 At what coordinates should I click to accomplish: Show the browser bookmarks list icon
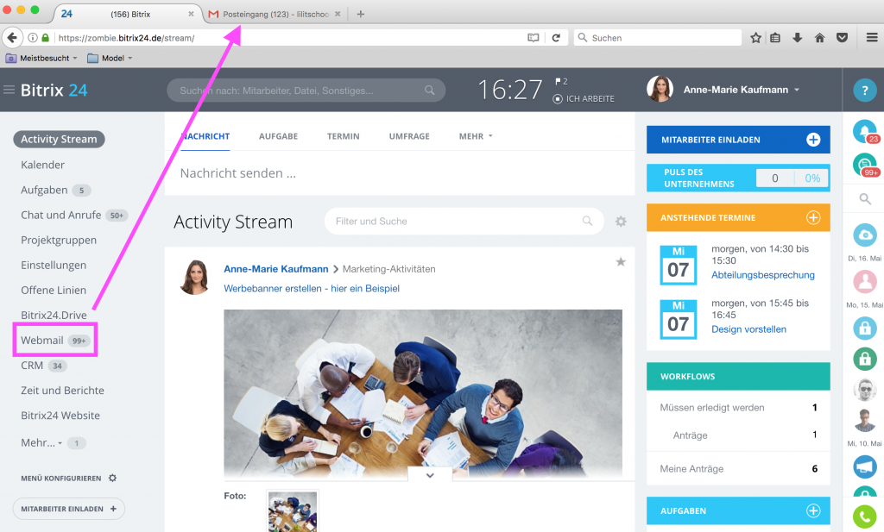pos(776,38)
